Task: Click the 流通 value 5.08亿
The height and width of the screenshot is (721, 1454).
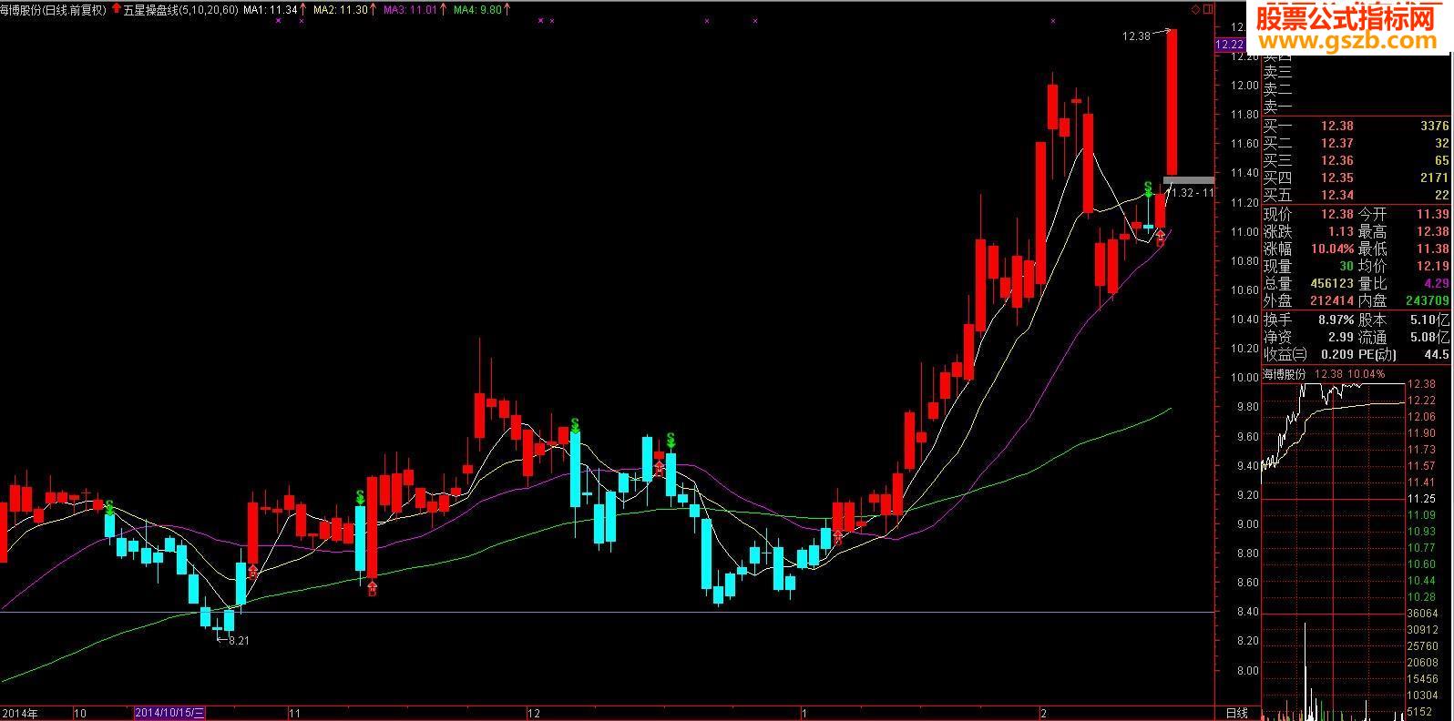Action: (x=1430, y=337)
